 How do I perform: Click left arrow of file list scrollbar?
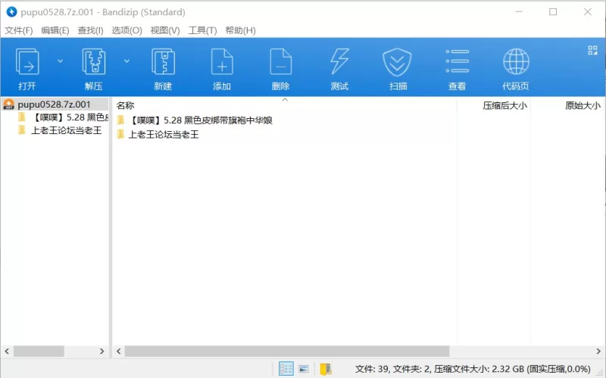[x=119, y=351]
